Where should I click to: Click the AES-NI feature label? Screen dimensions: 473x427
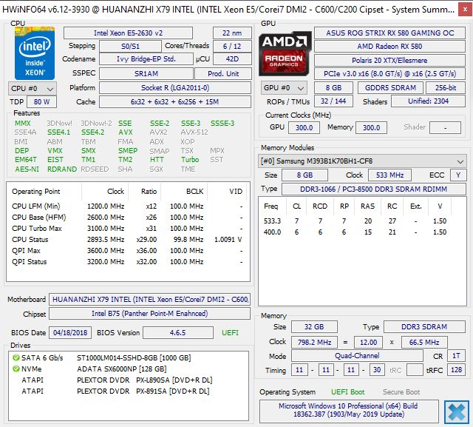27,169
